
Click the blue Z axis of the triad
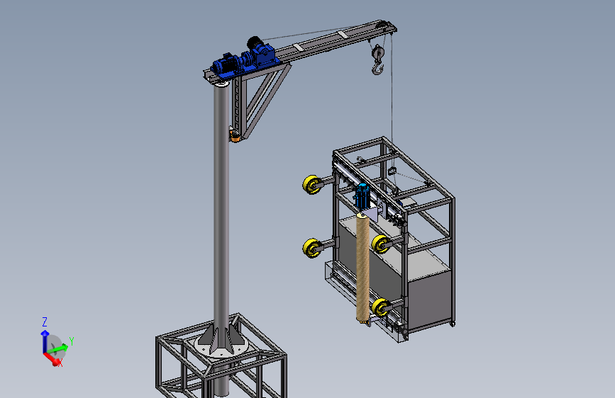coord(45,341)
